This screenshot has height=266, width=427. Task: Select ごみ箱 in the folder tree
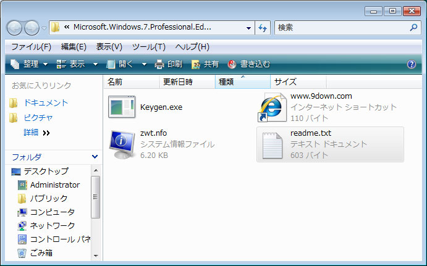tap(41, 252)
